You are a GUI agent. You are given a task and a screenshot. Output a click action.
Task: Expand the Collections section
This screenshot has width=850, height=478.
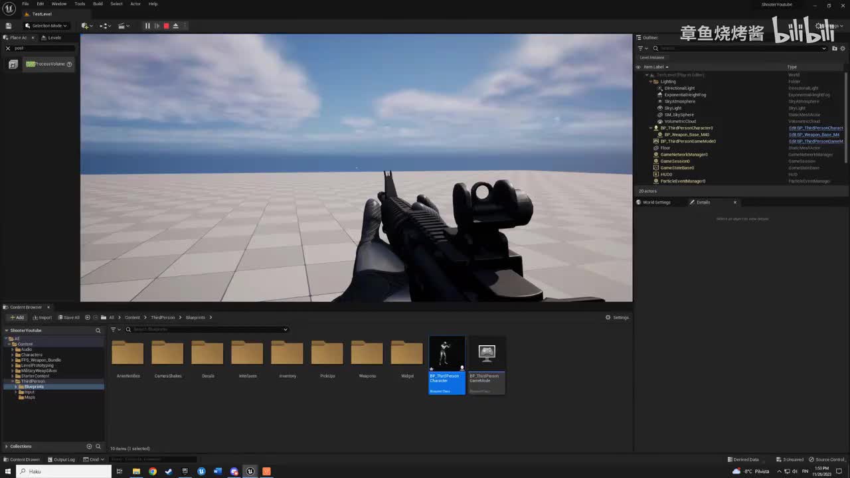(7, 446)
